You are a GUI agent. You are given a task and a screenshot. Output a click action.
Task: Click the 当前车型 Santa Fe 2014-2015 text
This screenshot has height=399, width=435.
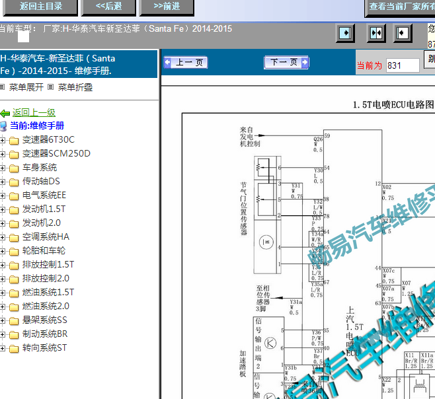(x=116, y=28)
